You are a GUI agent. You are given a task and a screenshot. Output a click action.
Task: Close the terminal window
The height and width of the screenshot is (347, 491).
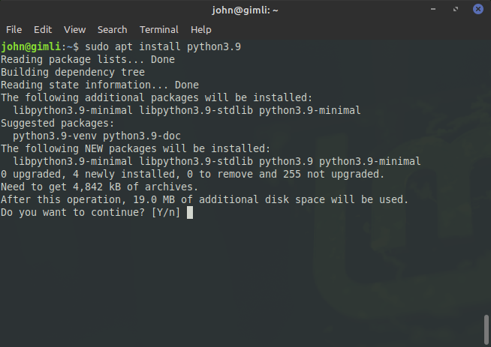coord(477,9)
